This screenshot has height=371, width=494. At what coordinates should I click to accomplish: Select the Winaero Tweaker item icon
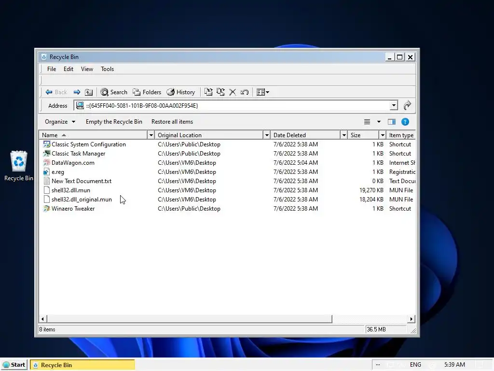(x=47, y=208)
